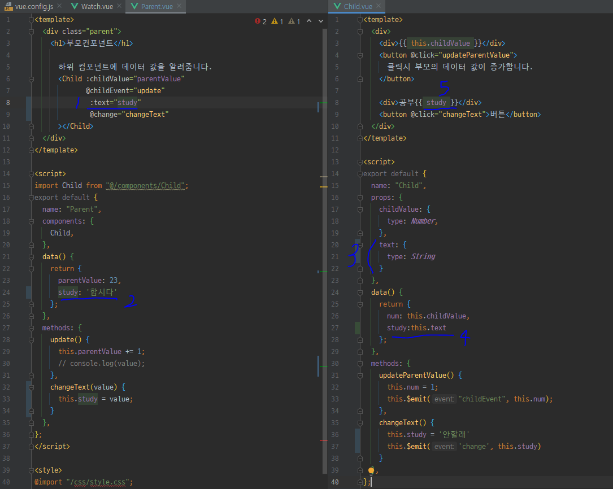The height and width of the screenshot is (489, 613).
Task: Click this.study = value in Parent.vue
Action: pos(96,399)
